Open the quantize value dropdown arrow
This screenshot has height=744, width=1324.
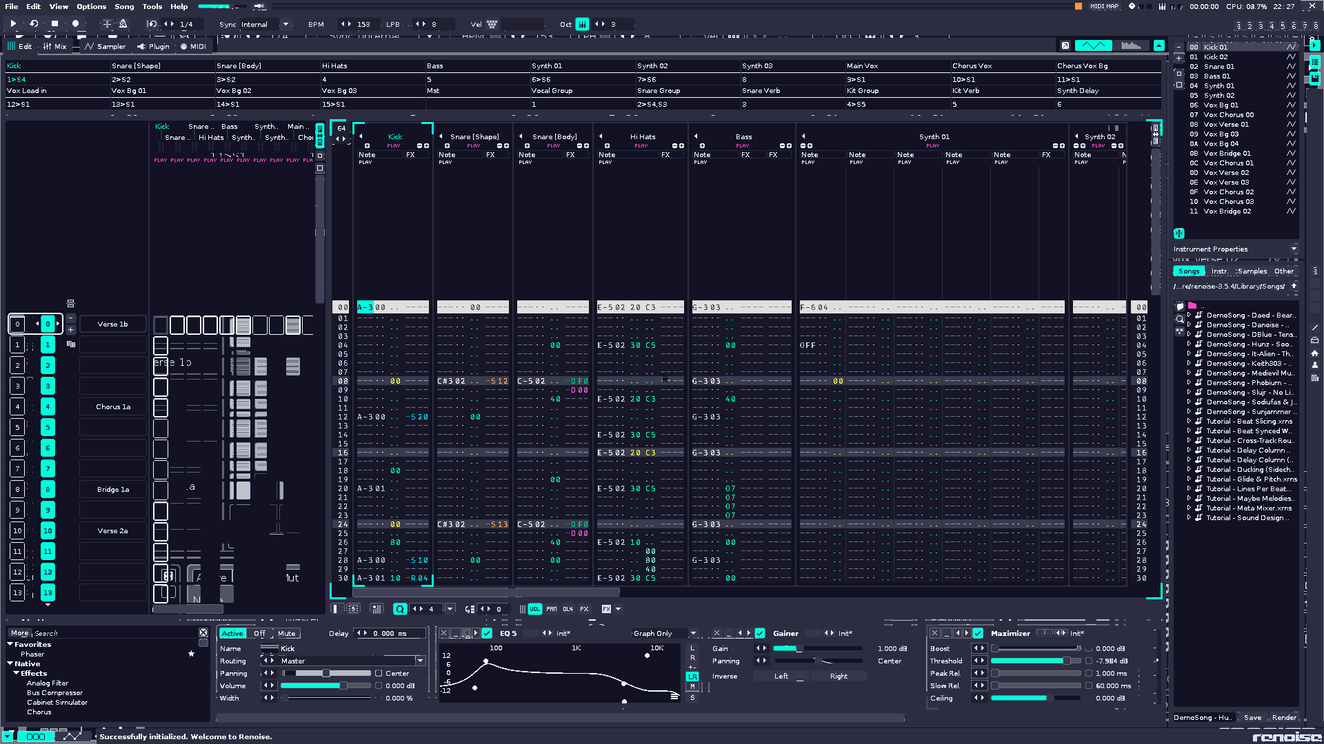[x=450, y=609]
